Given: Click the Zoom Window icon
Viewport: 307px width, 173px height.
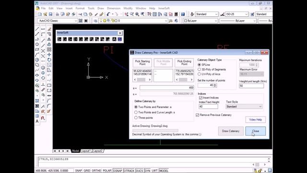Looking at the screenshot, I should click(137, 14).
